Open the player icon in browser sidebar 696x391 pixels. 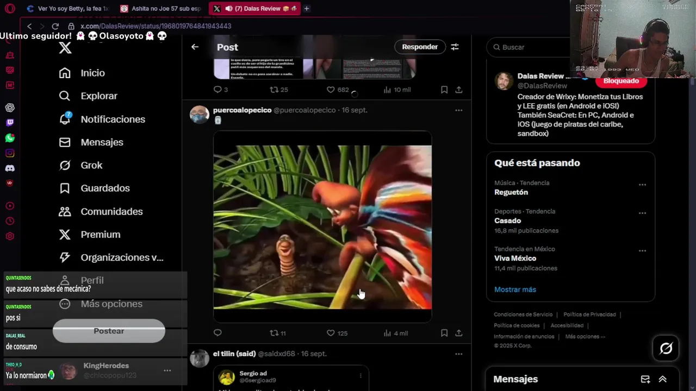pyautogui.click(x=10, y=206)
